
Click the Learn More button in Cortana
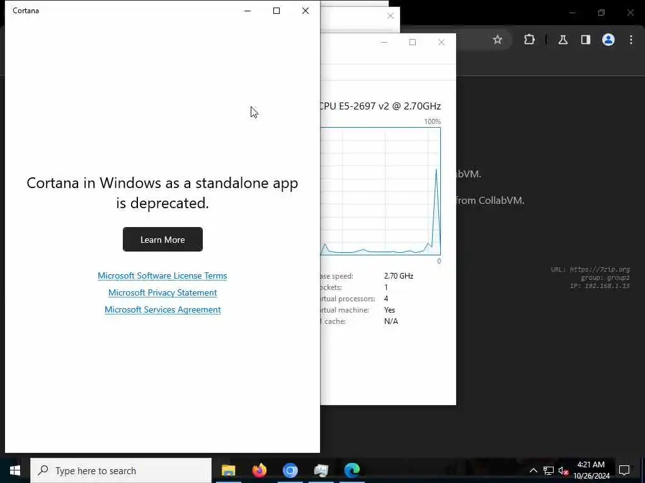pos(163,240)
